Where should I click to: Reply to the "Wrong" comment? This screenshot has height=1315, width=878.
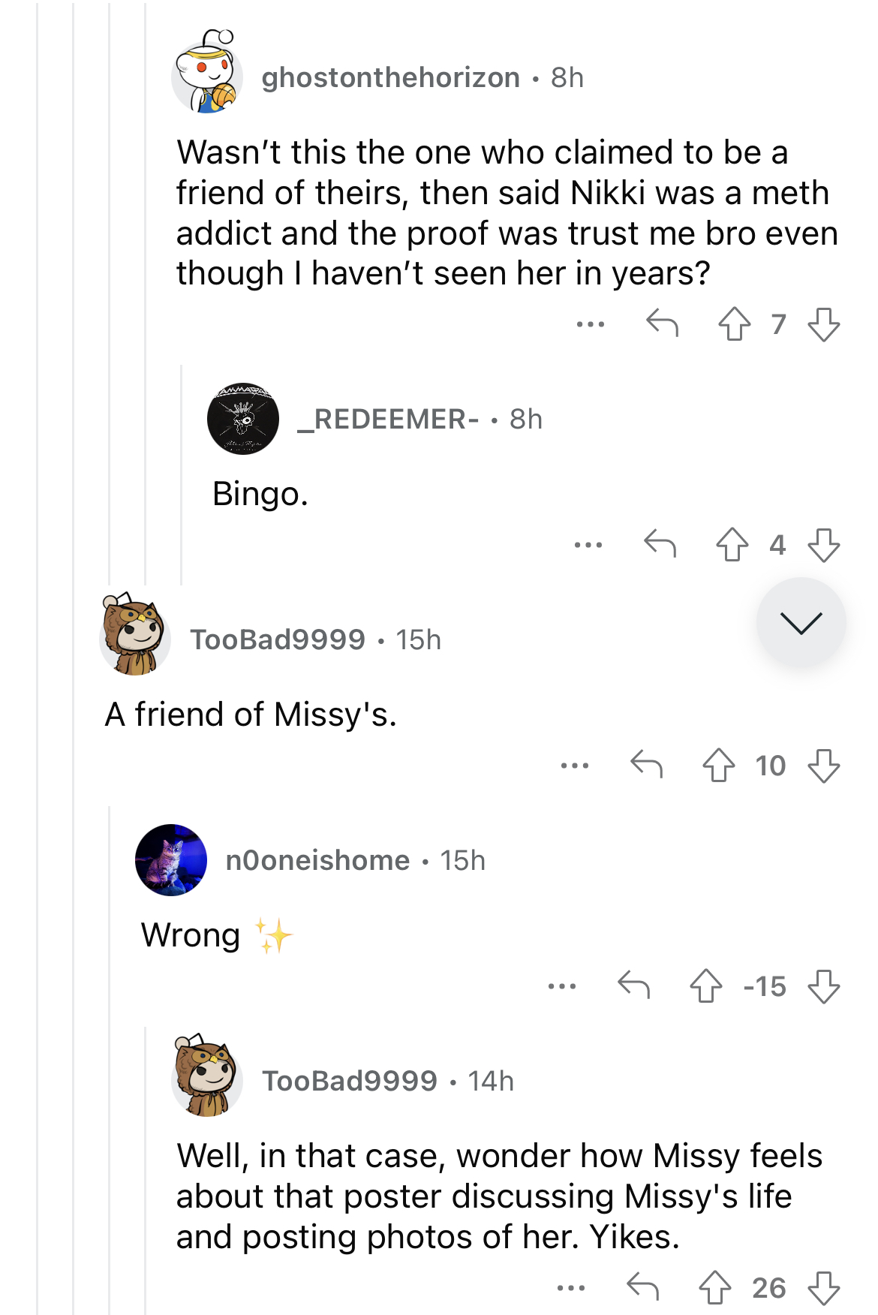point(633,985)
